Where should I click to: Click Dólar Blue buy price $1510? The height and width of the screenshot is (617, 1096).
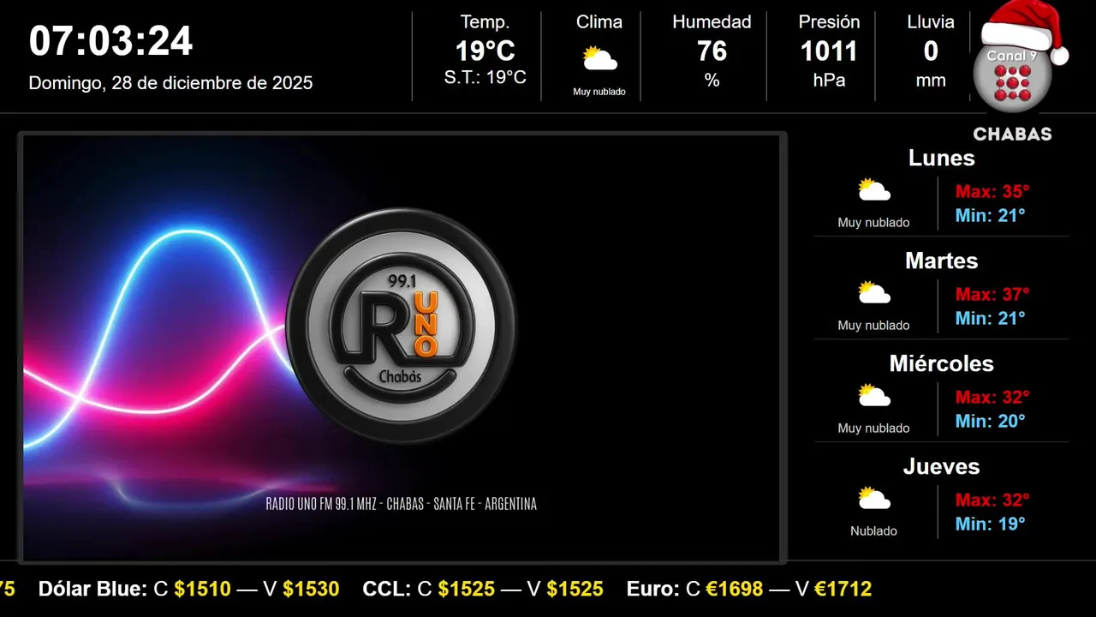(203, 589)
